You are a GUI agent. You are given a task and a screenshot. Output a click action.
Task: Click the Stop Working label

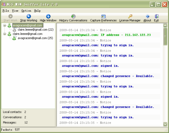tap(28, 20)
